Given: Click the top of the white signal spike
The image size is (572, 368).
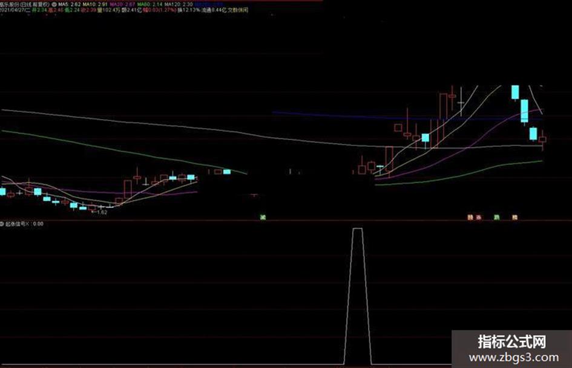Looking at the screenshot, I should pos(358,229).
